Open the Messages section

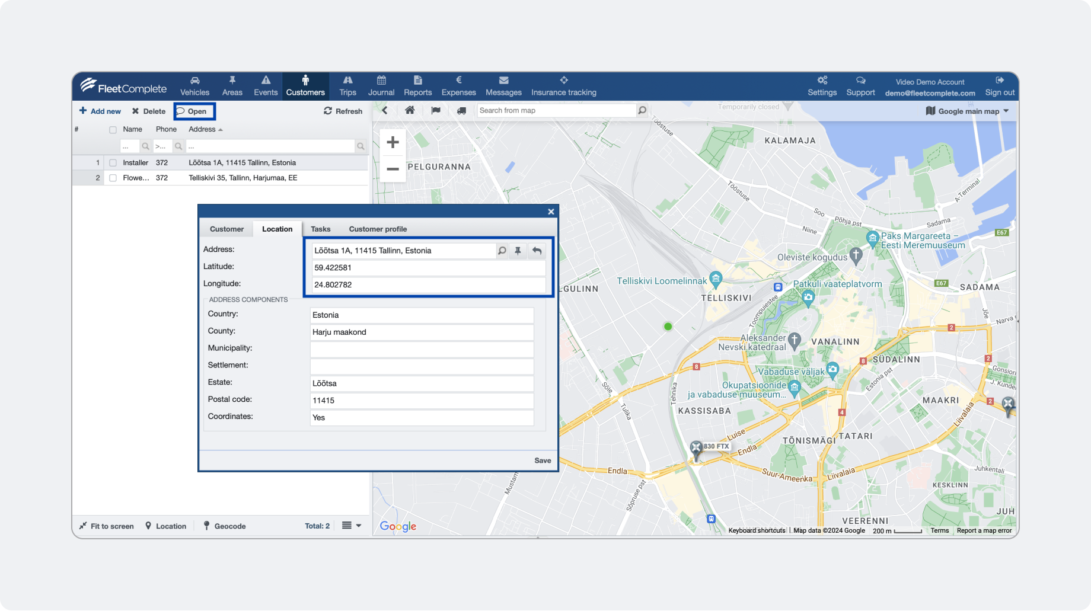(x=503, y=87)
